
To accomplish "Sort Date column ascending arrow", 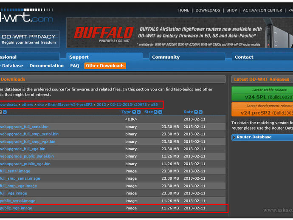I will click(200, 112).
